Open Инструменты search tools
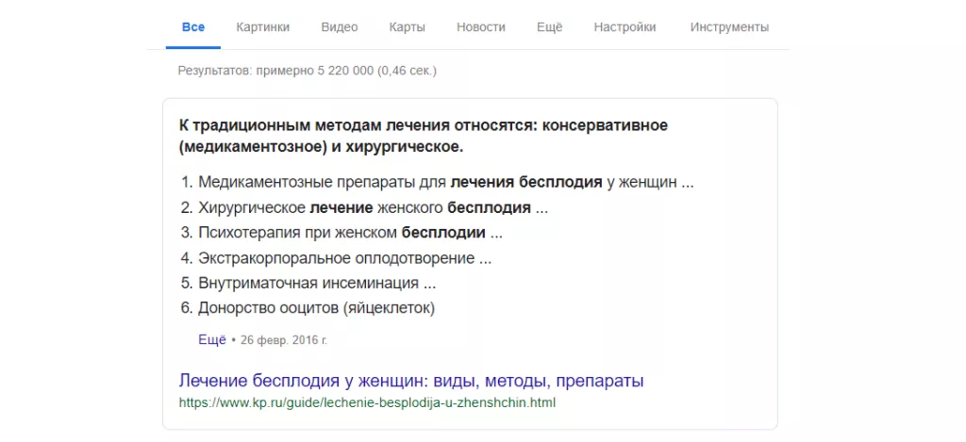This screenshot has width=966, height=442. click(729, 27)
